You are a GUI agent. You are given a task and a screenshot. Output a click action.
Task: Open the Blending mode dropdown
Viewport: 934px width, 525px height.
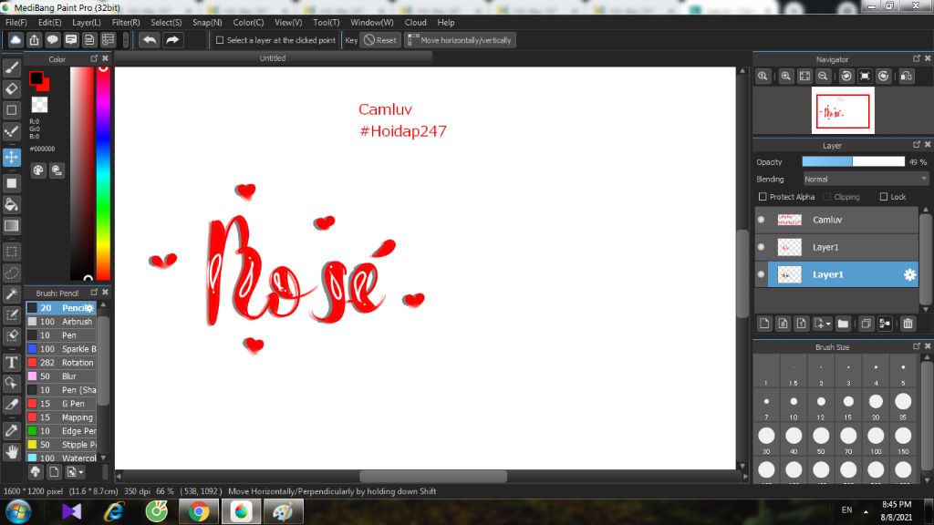coord(866,179)
